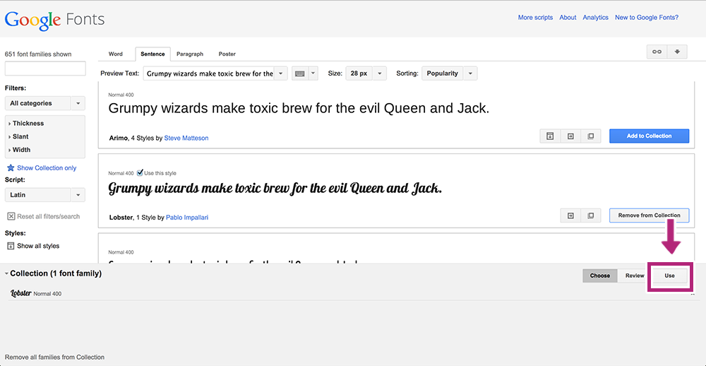Add Arimo to Collection
This screenshot has height=366, width=706.
[x=650, y=136]
